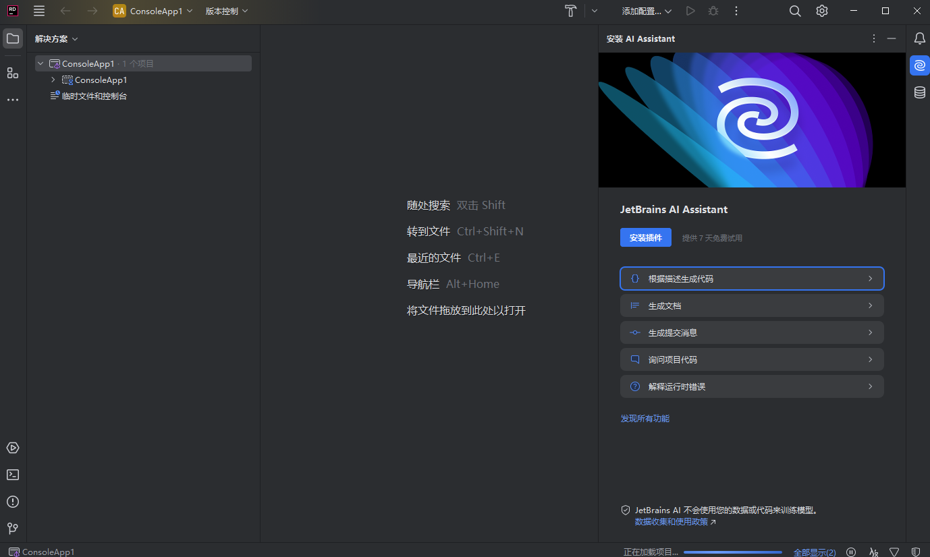The height and width of the screenshot is (557, 930).
Task: Click the language status bar icon
Action: [x=874, y=552]
